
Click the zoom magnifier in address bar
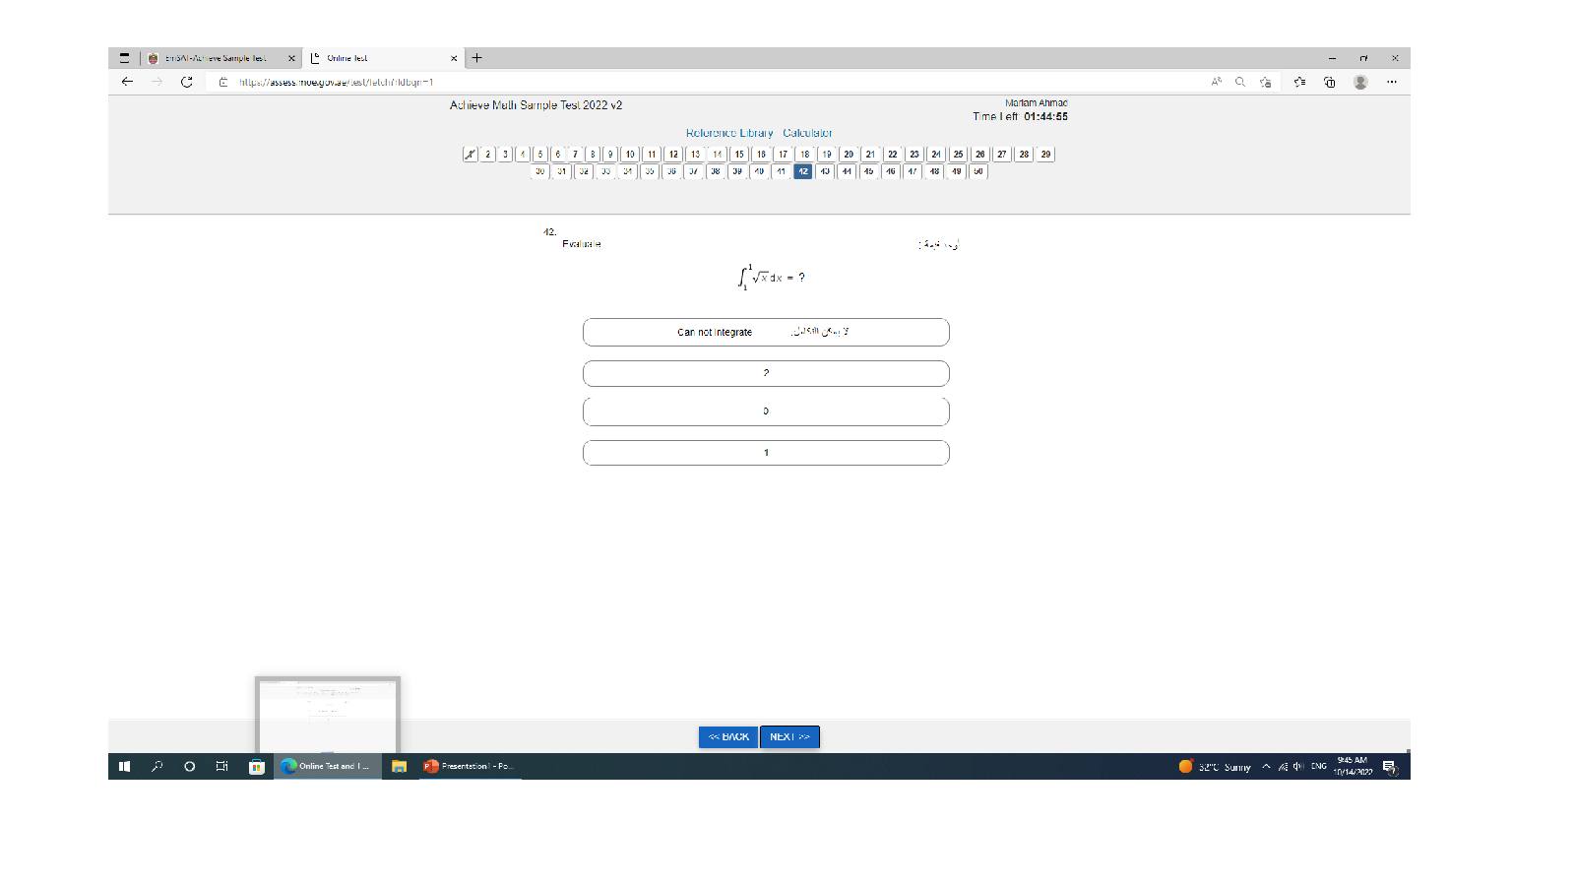click(x=1240, y=82)
